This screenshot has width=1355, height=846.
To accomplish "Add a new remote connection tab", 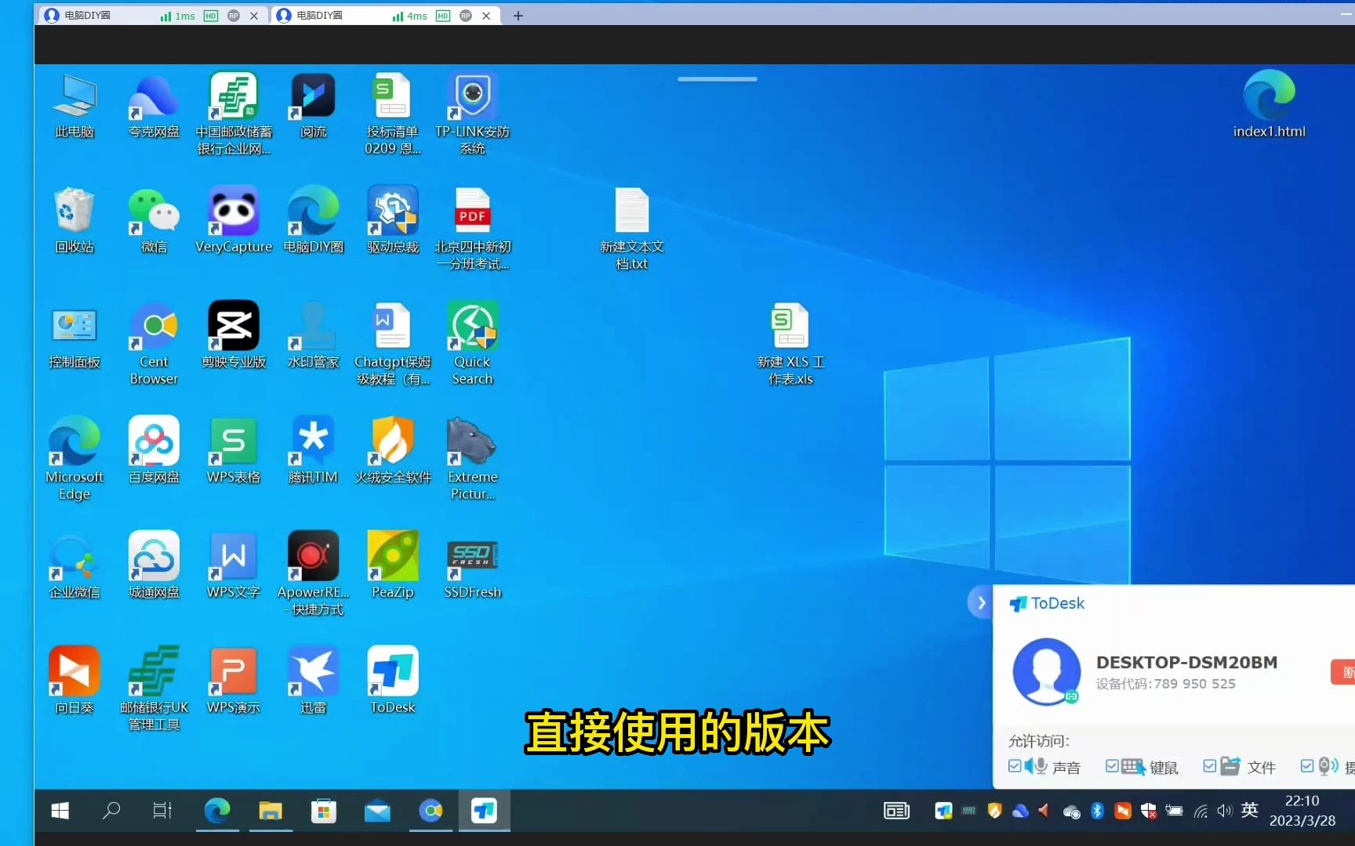I will (x=518, y=16).
